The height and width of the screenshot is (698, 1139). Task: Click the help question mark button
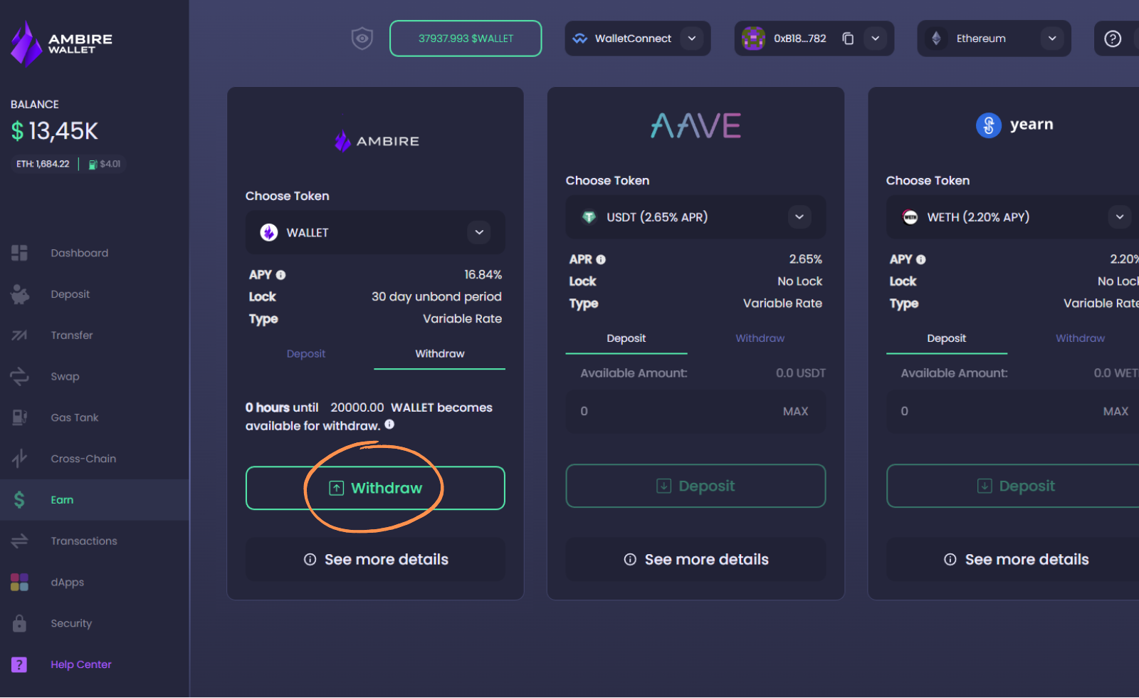click(x=1113, y=38)
